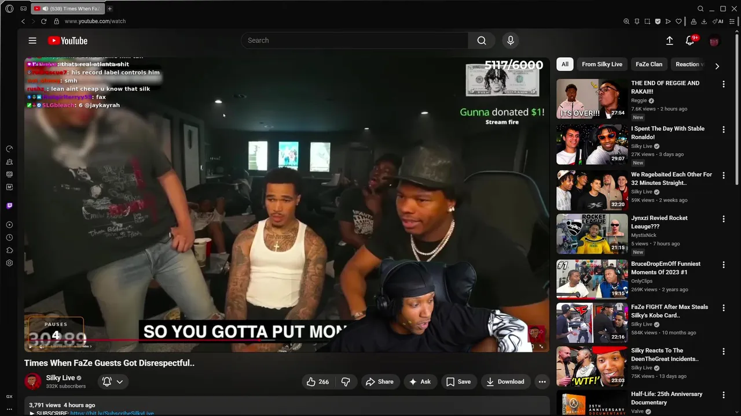Open Extensions cube icon in sidebar

click(9, 250)
